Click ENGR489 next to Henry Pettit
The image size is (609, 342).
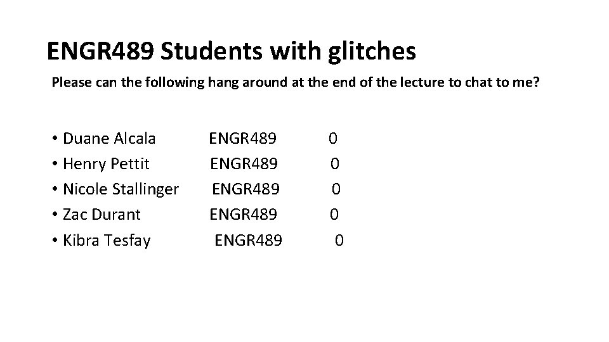(x=244, y=164)
